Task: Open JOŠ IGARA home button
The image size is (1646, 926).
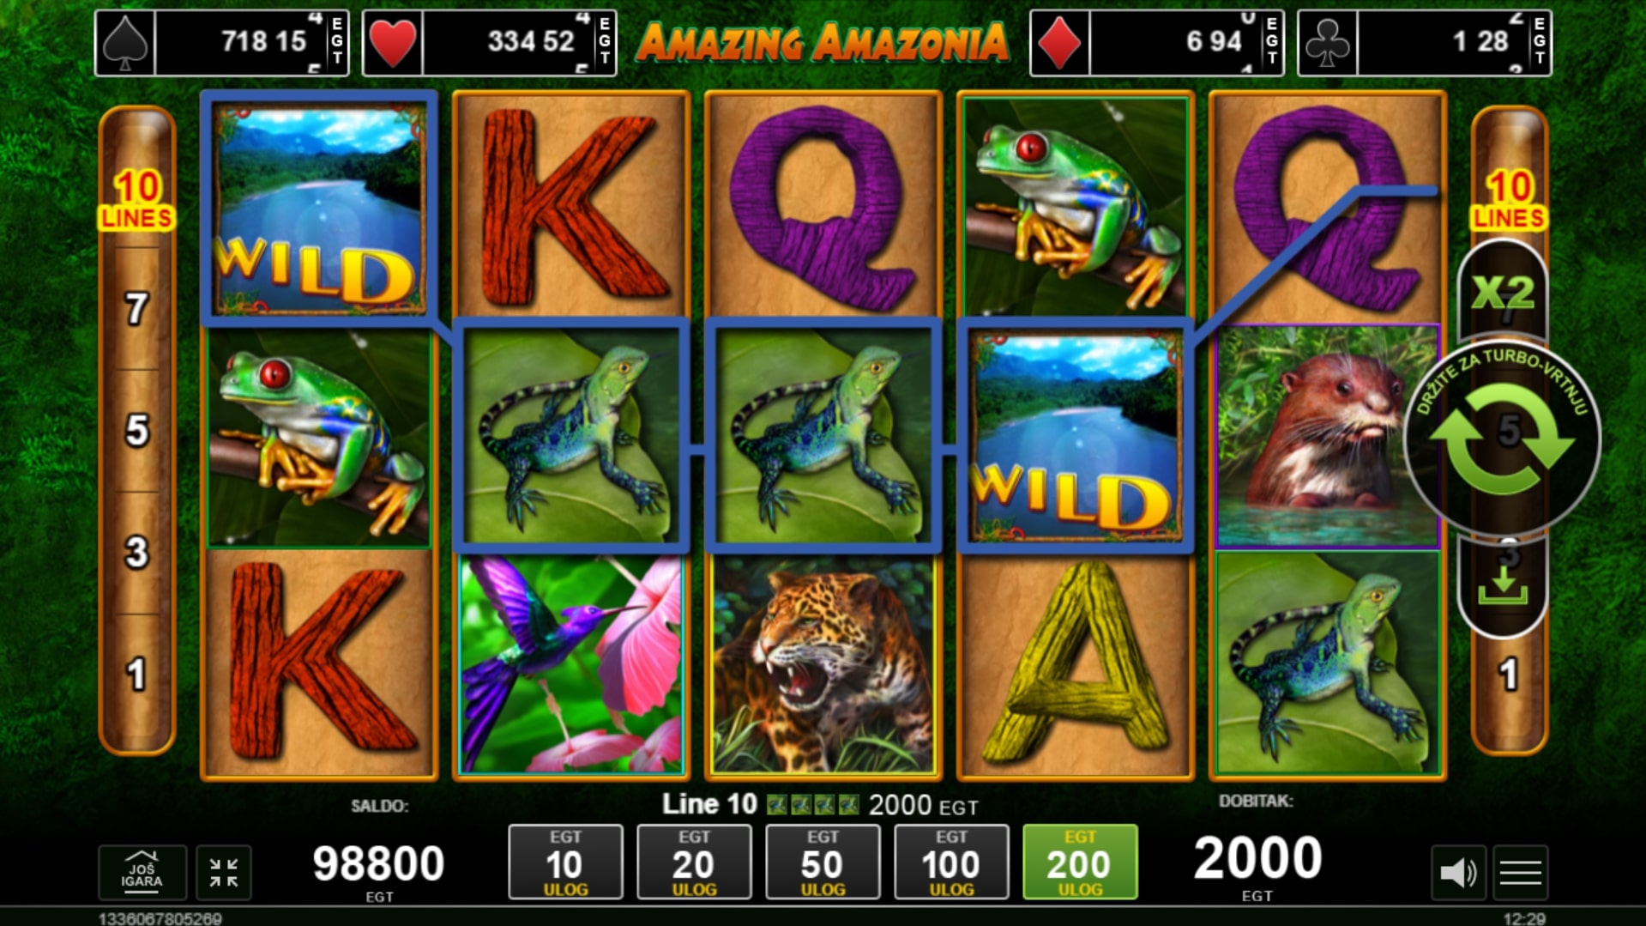Action: click(142, 873)
